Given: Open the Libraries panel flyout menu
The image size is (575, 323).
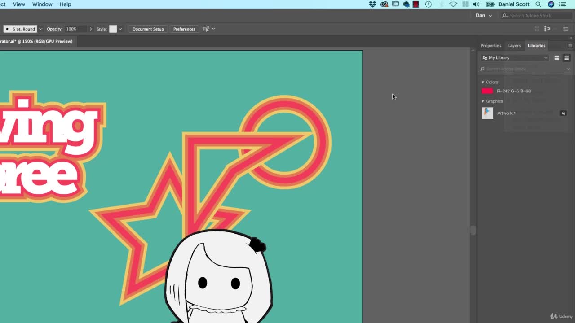Looking at the screenshot, I should coord(570,46).
